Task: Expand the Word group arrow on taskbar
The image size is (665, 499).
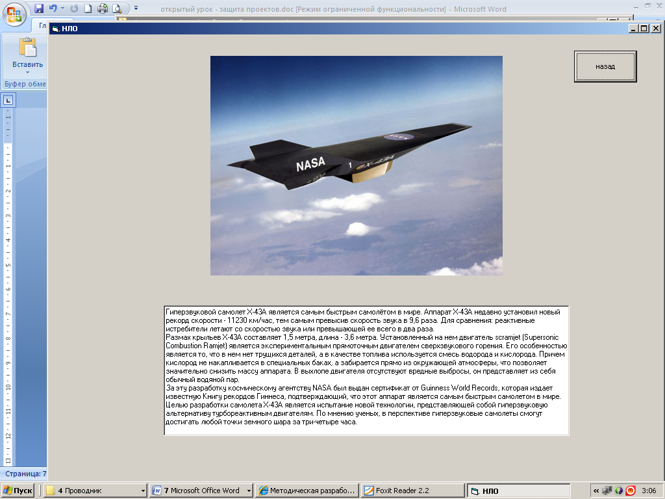Action: 249,491
